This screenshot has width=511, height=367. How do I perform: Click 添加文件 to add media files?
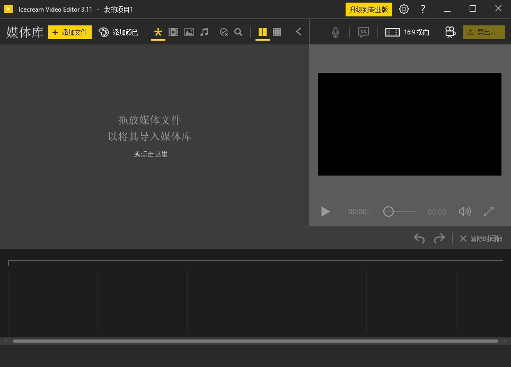(69, 32)
